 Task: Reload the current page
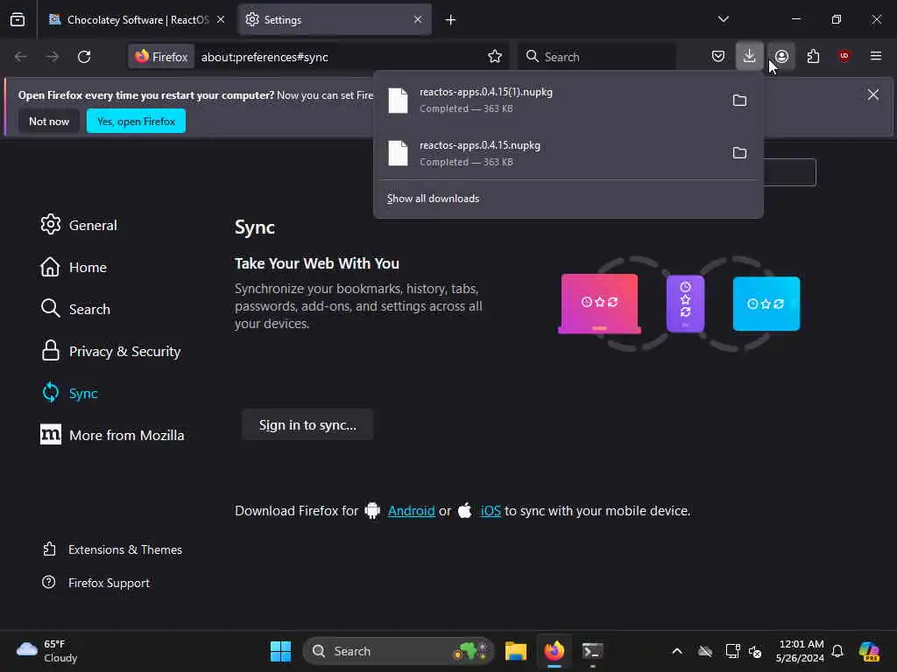(x=84, y=57)
